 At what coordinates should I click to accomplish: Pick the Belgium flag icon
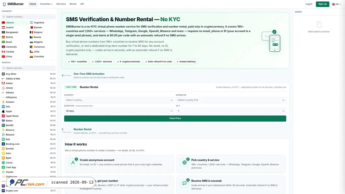(x=31, y=32)
